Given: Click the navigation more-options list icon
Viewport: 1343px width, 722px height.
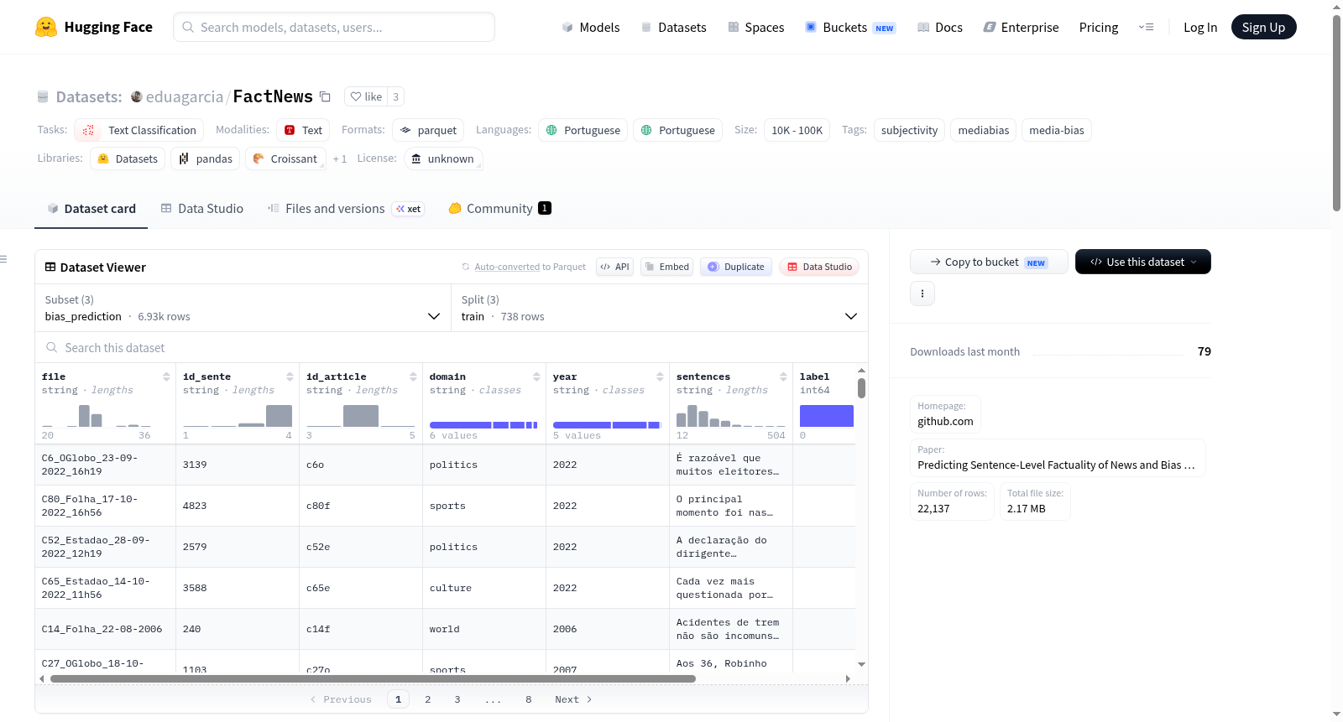Looking at the screenshot, I should click(x=1146, y=27).
